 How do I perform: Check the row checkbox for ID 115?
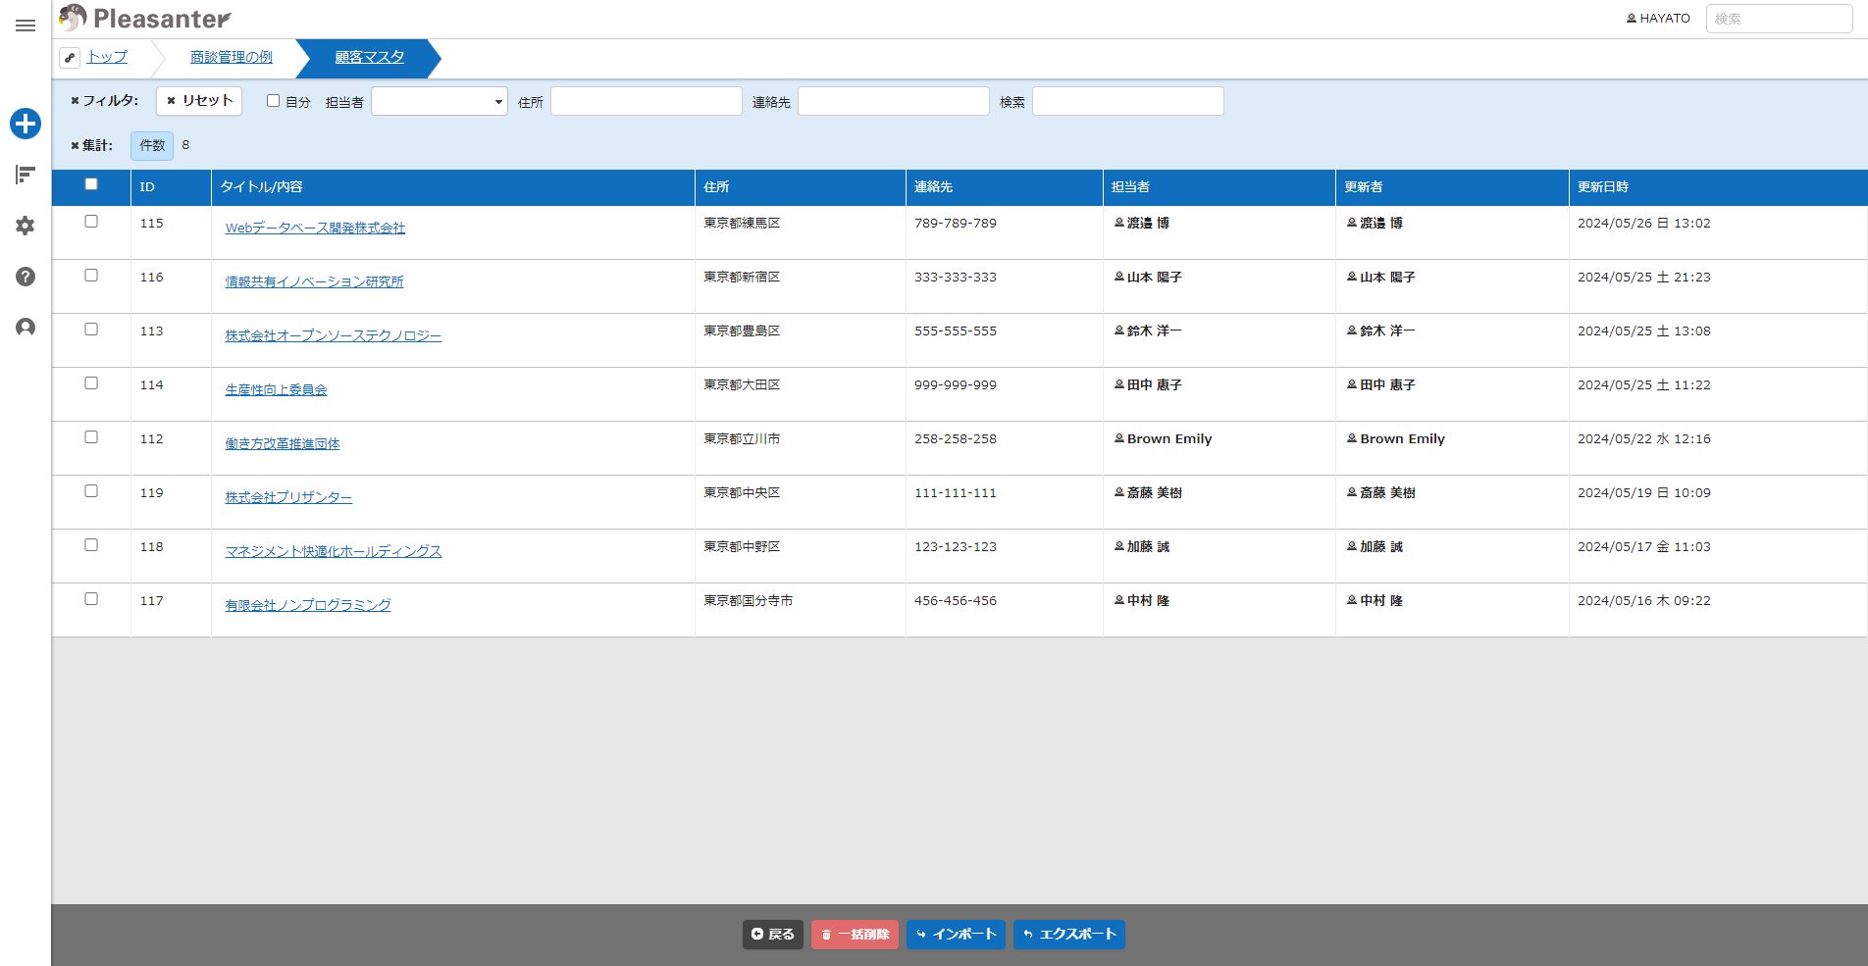(x=91, y=222)
